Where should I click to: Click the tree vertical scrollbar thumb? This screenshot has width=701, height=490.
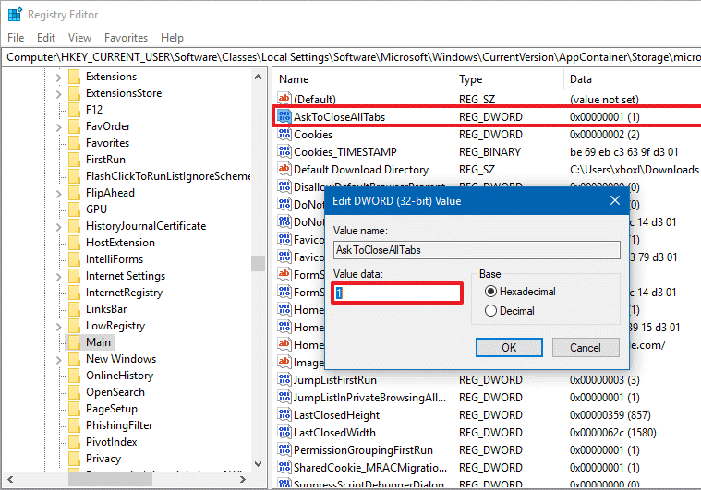[x=258, y=263]
